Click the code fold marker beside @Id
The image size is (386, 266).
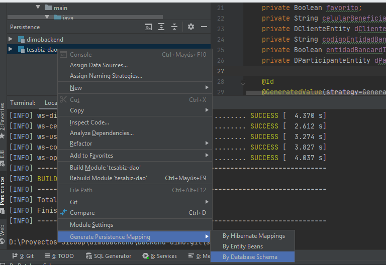tap(242, 81)
